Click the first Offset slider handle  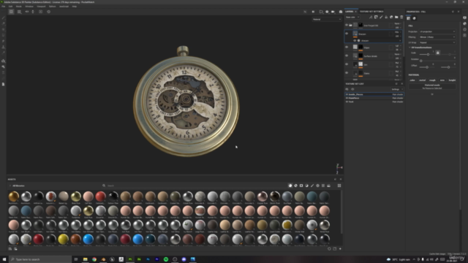point(427,67)
